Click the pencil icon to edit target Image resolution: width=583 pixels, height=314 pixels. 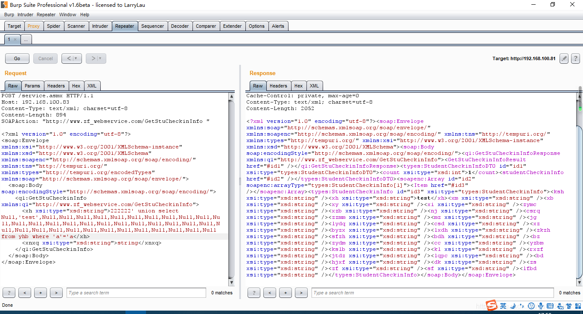coord(564,58)
